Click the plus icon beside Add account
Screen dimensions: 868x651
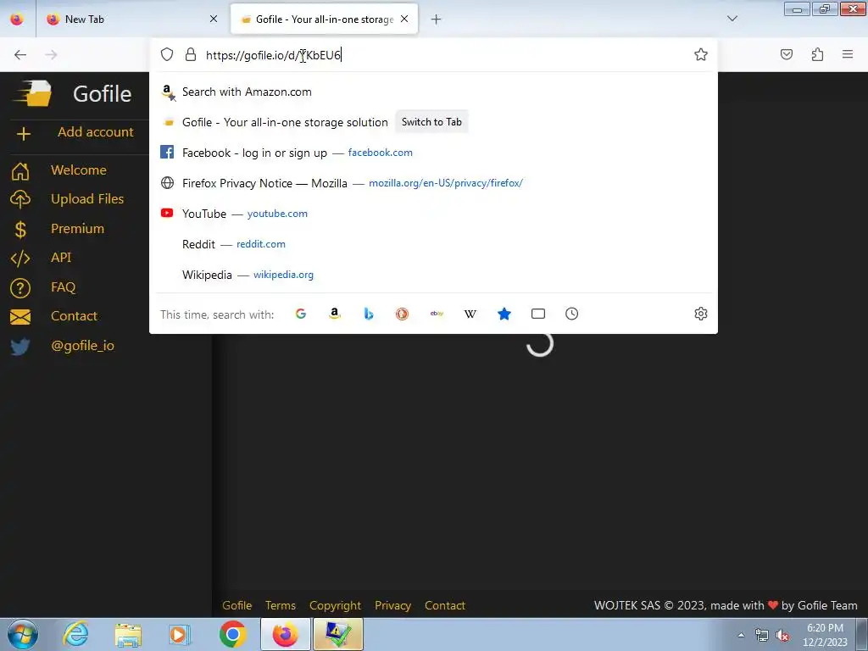point(23,134)
